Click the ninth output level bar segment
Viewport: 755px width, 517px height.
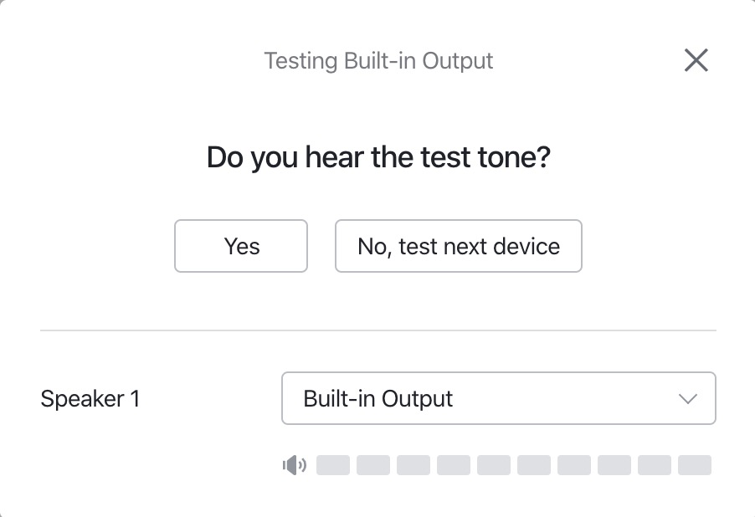pyautogui.click(x=655, y=465)
